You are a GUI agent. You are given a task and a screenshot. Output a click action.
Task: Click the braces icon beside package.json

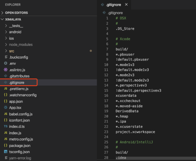click(x=5, y=145)
